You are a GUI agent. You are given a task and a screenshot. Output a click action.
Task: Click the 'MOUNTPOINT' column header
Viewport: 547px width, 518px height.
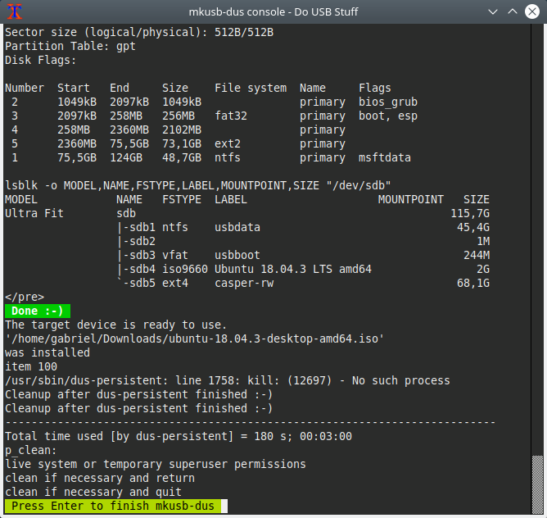click(411, 199)
